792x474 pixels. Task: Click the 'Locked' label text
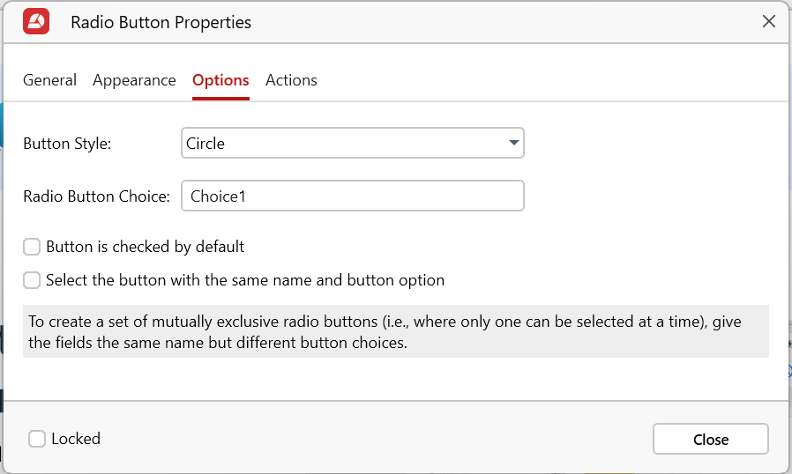point(76,439)
